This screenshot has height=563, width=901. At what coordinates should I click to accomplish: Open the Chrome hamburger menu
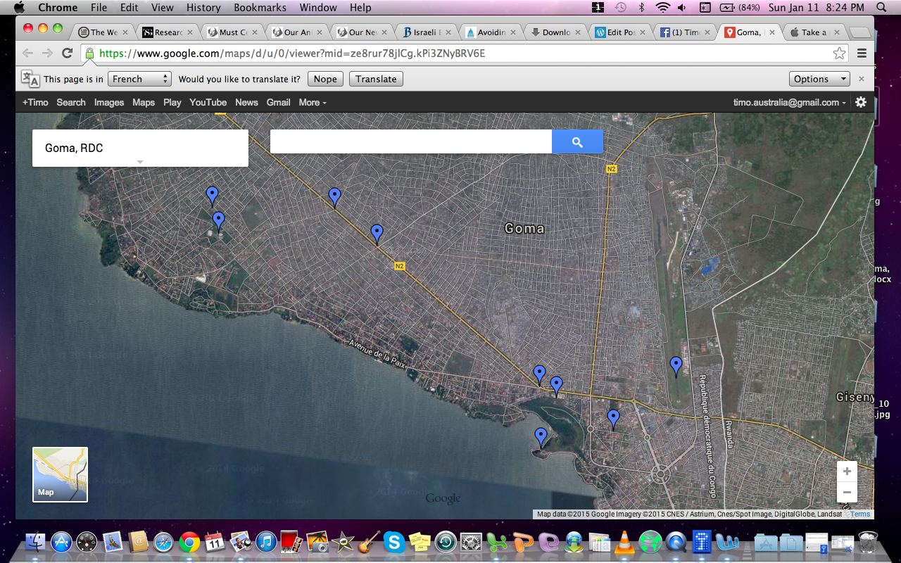click(862, 53)
